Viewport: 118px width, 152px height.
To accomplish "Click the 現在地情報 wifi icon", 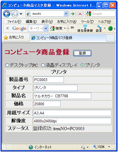I will (x=85, y=27).
